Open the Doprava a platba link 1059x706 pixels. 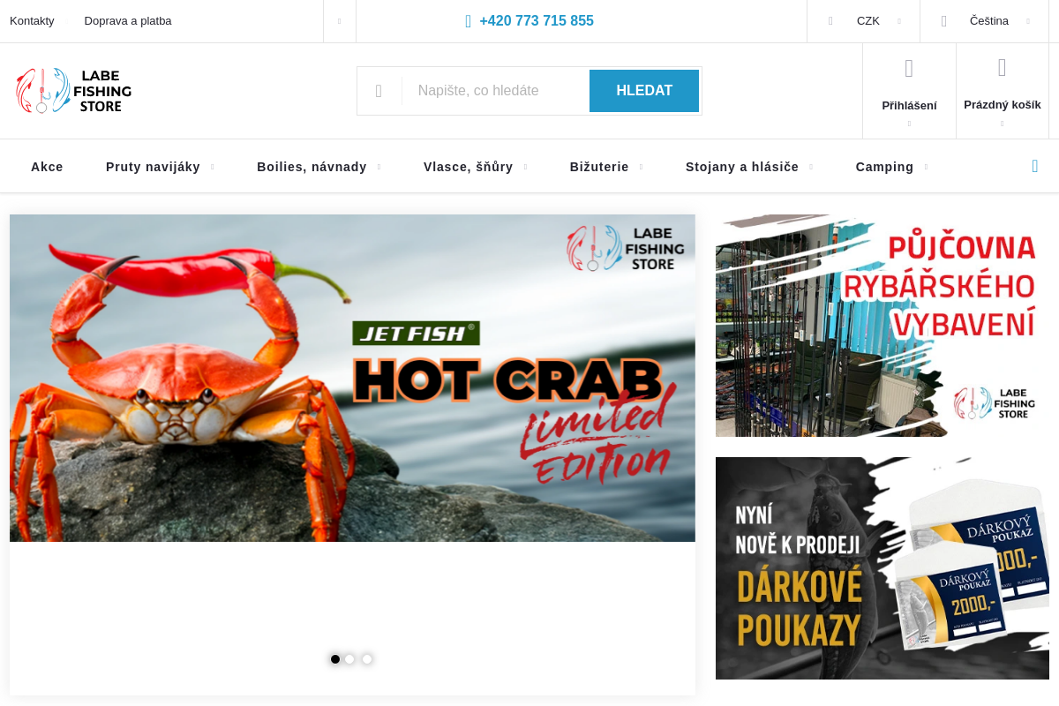click(128, 21)
